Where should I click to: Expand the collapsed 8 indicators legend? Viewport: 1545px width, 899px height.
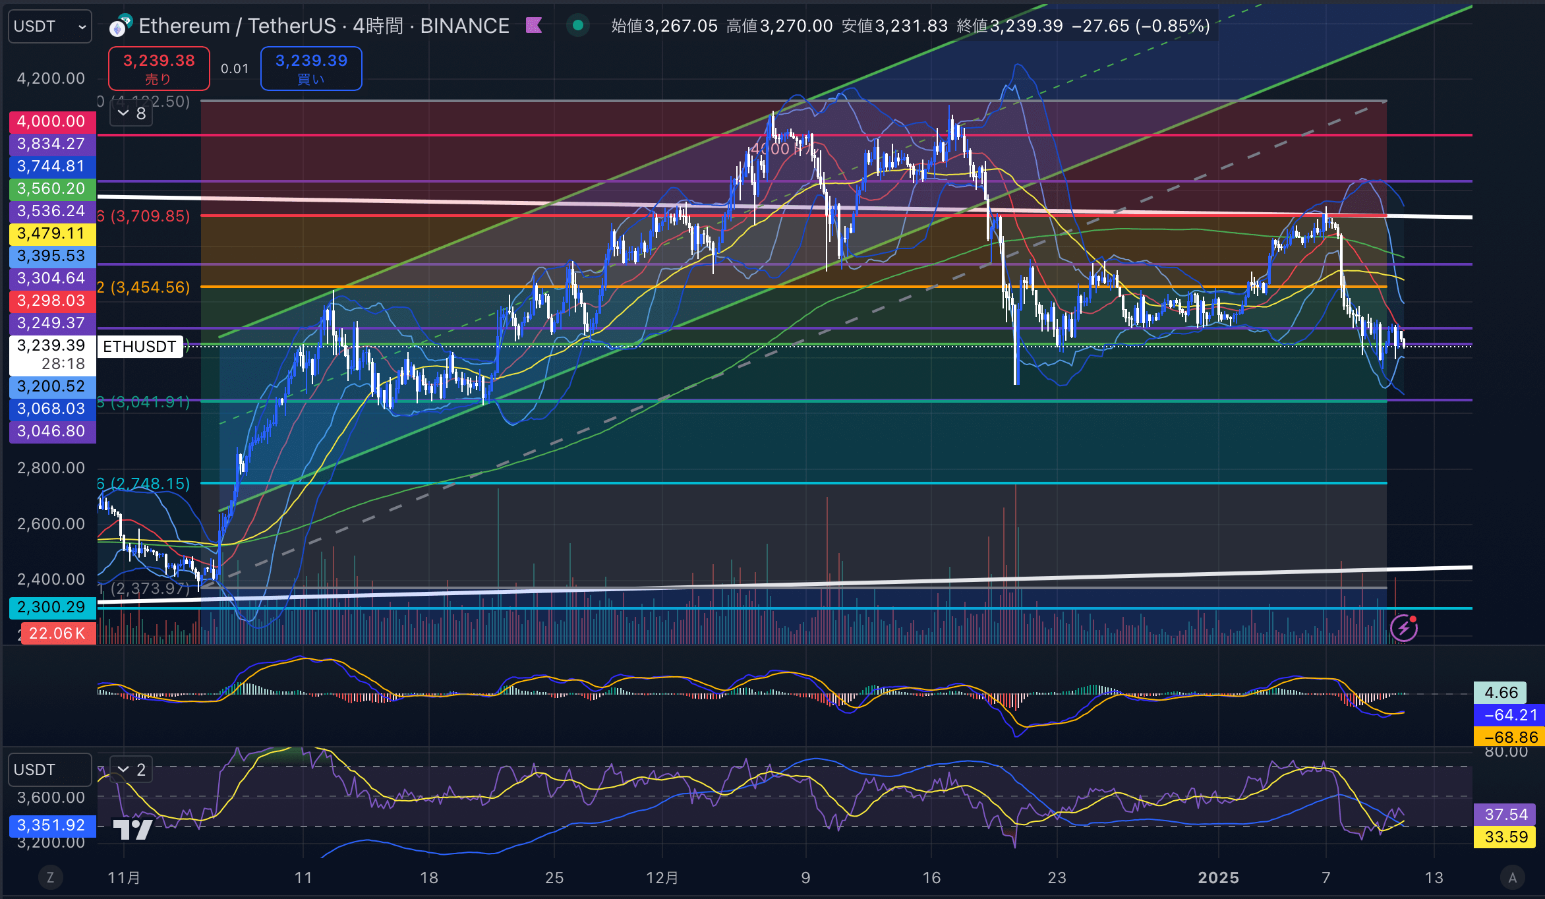tap(131, 113)
